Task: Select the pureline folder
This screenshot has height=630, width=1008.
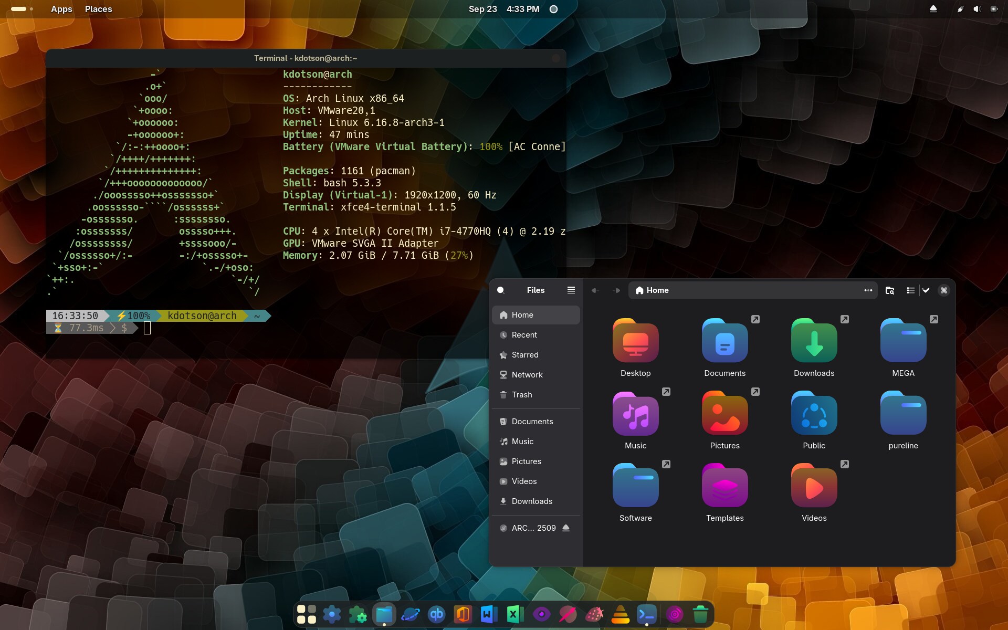Action: point(904,413)
